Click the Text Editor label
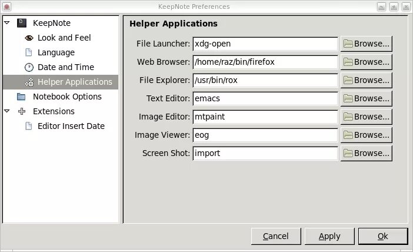 click(x=168, y=98)
